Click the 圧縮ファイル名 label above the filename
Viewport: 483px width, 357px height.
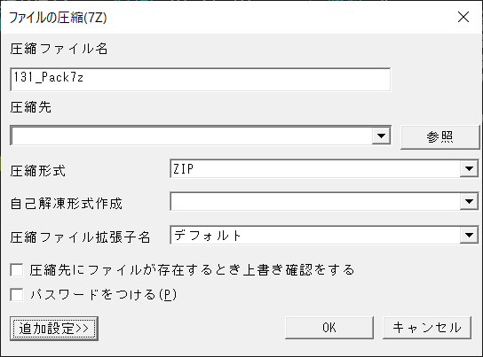tap(59, 49)
